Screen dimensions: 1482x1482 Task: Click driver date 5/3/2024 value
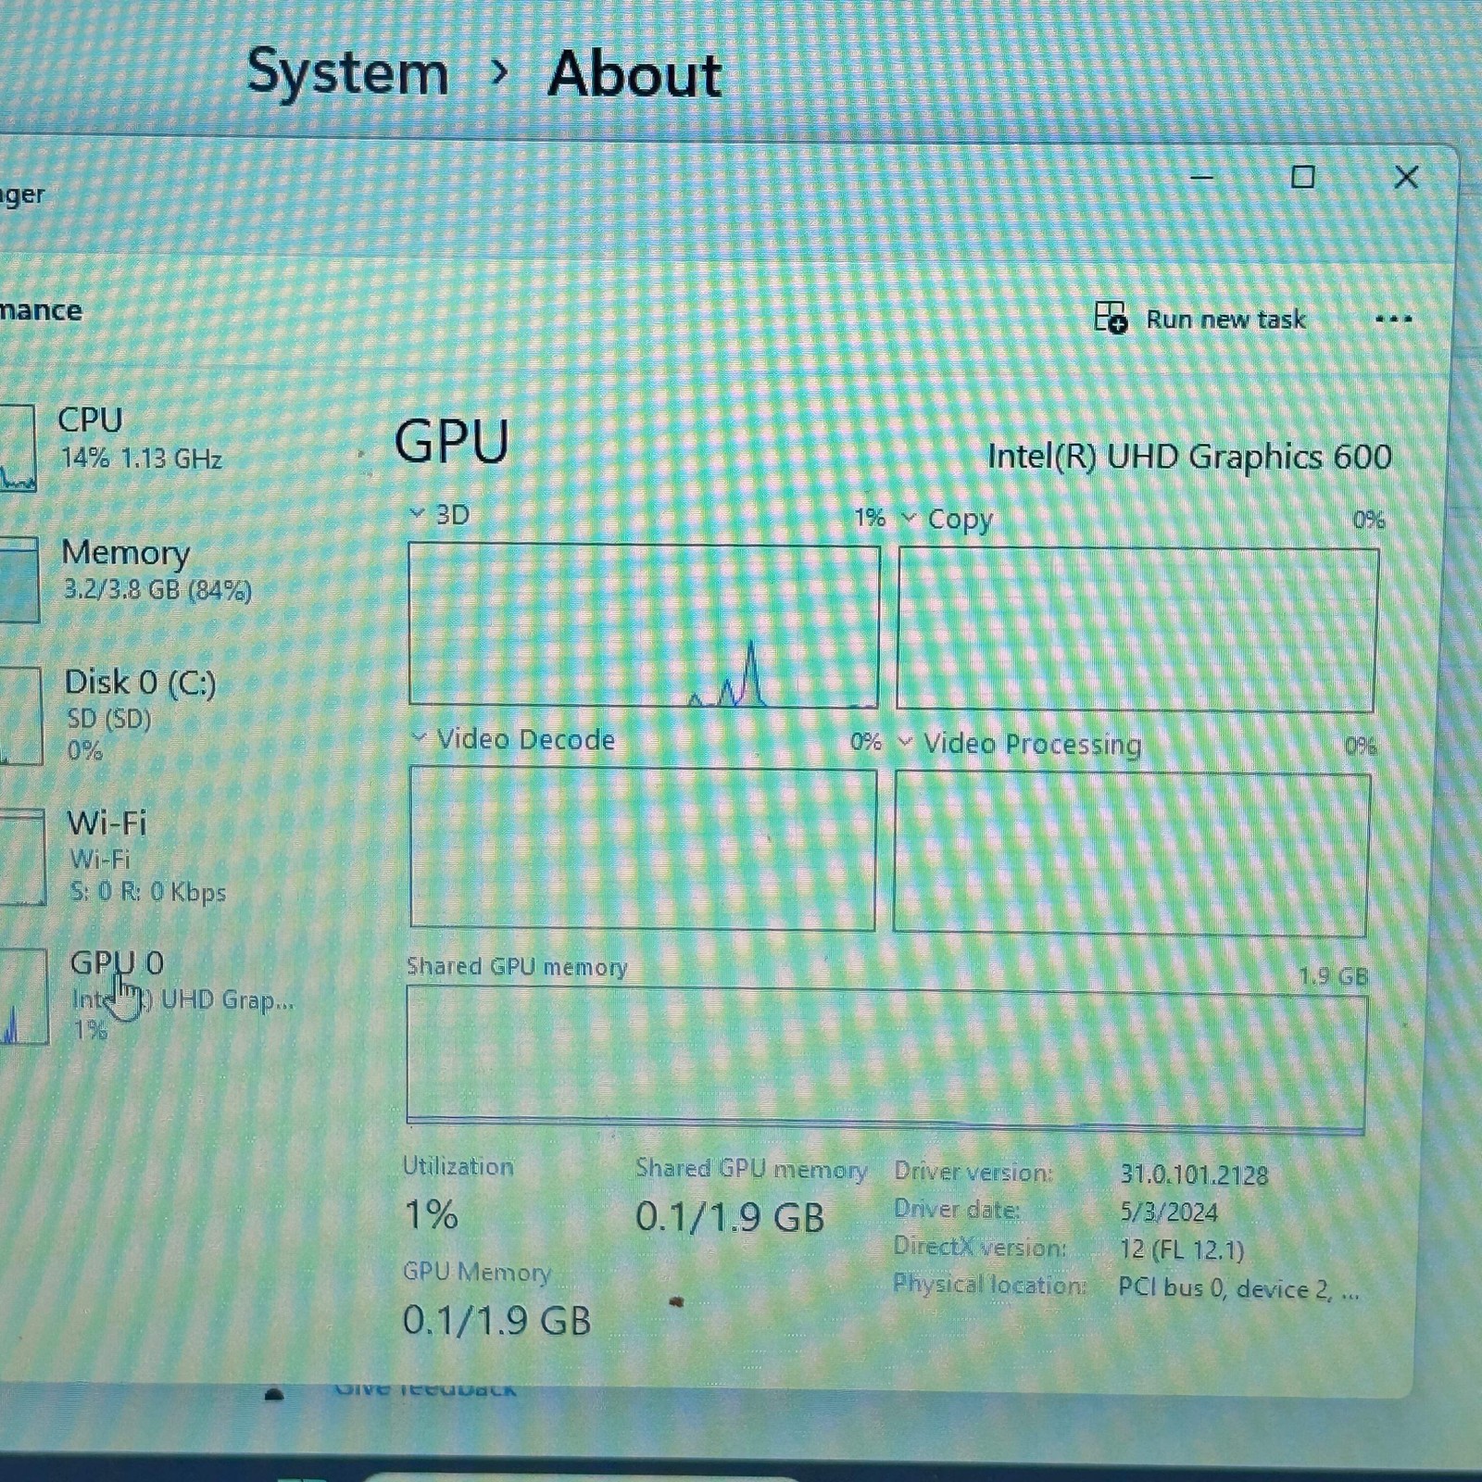pyautogui.click(x=1169, y=1212)
